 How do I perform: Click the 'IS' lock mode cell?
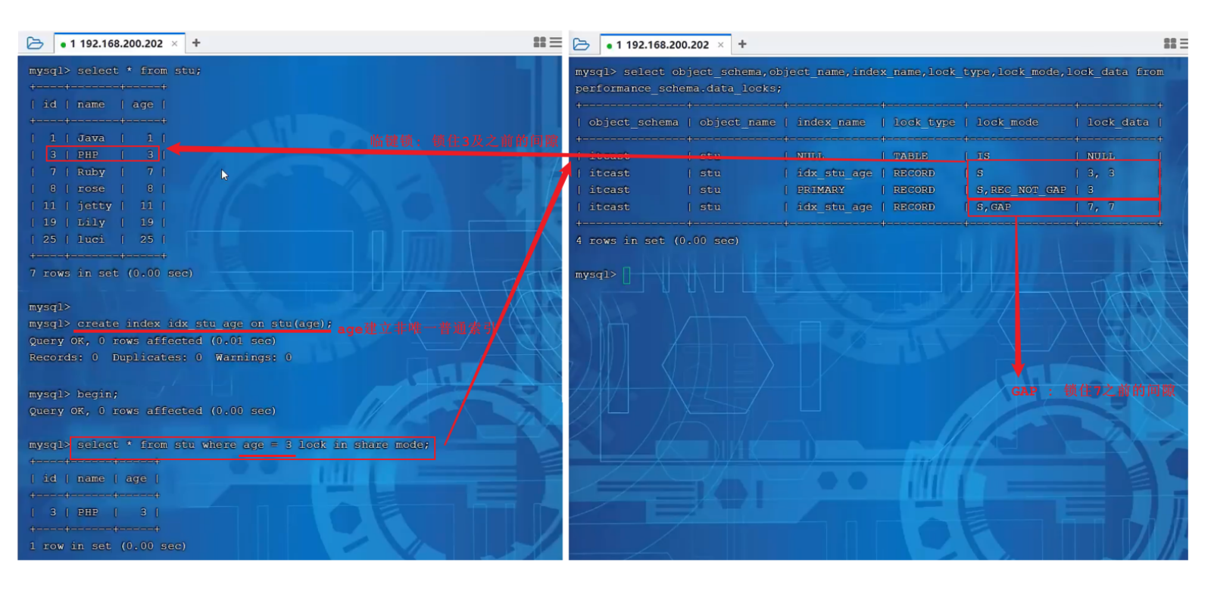(x=983, y=156)
